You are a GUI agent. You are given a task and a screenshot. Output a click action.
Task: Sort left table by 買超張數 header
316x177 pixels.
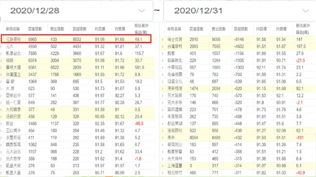coord(79,29)
